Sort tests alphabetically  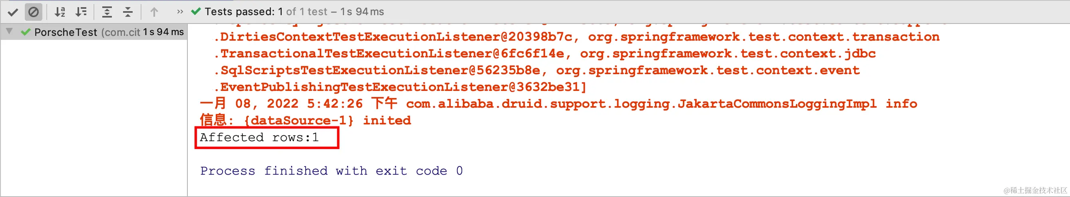pyautogui.click(x=60, y=12)
